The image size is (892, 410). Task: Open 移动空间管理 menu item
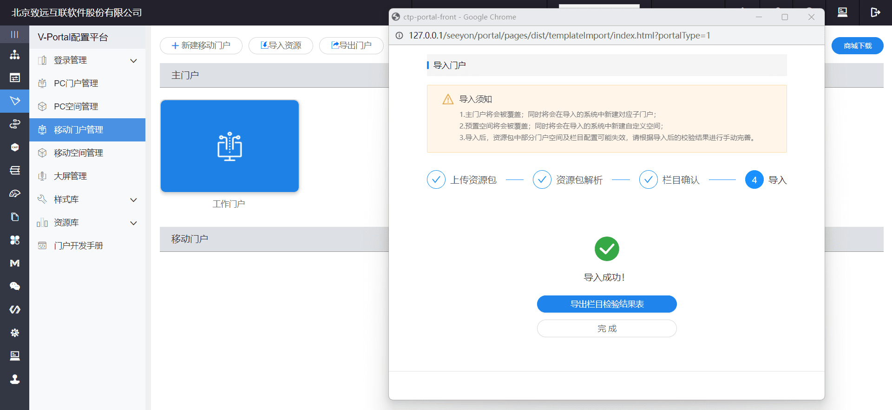coord(87,153)
